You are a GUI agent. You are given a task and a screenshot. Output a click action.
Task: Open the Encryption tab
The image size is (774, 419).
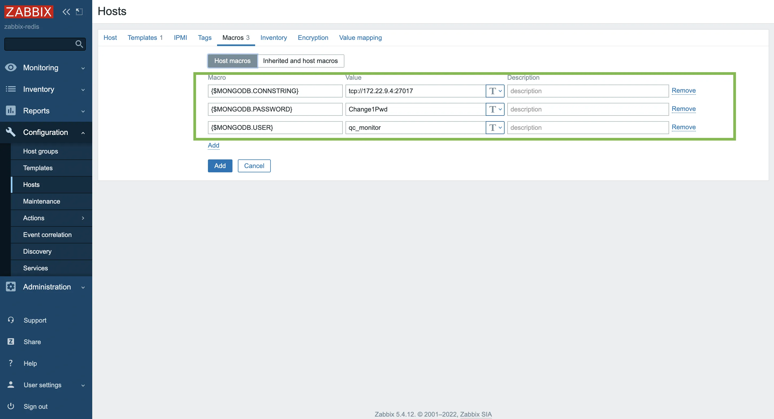coord(313,37)
